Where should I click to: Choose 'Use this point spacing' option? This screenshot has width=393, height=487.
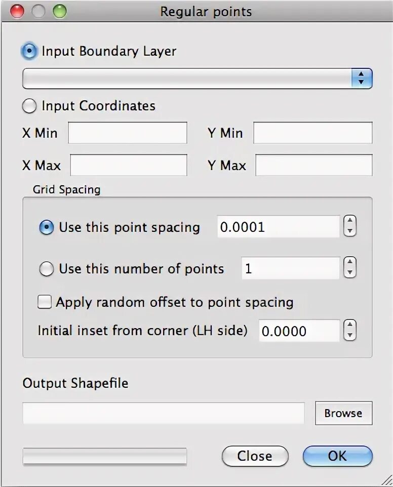click(47, 227)
